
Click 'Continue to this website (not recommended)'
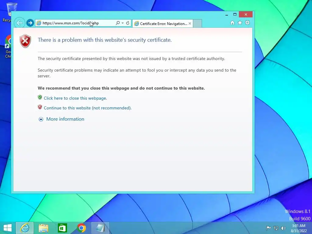click(x=87, y=108)
